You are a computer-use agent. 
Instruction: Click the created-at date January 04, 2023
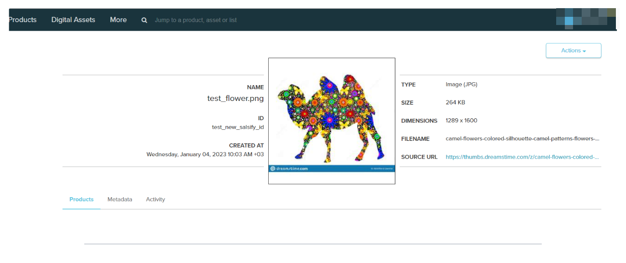(x=205, y=154)
